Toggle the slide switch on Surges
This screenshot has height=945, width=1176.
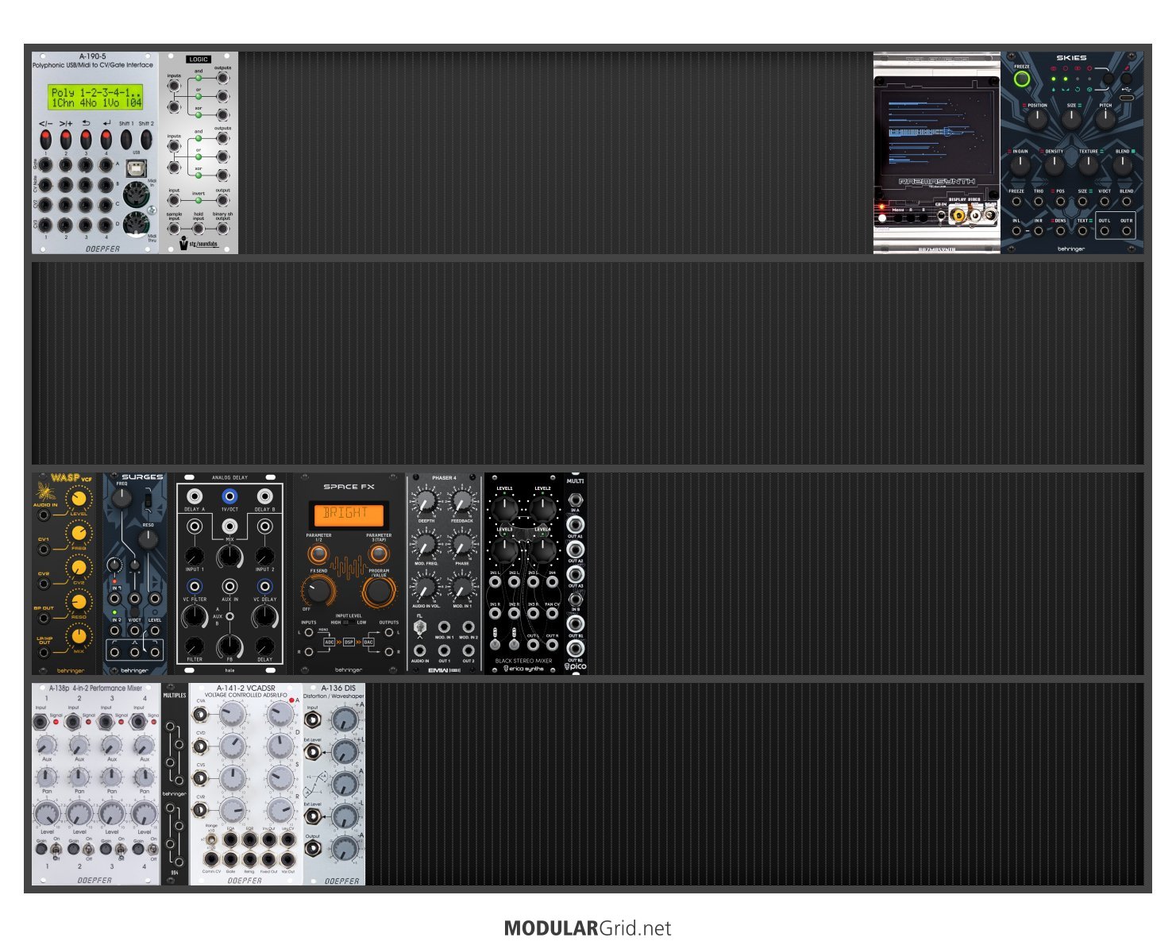point(148,500)
